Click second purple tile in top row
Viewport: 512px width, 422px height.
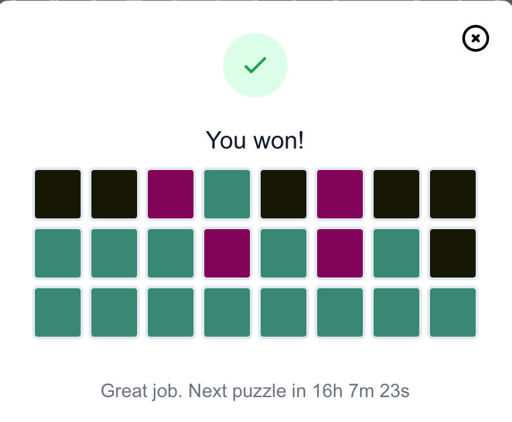pyautogui.click(x=340, y=194)
